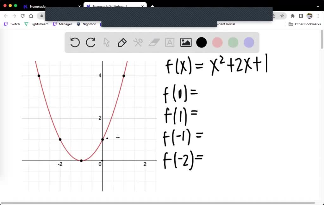Click the Undo icon on the whiteboard toolbar
This screenshot has width=324, height=205.
pos(75,42)
